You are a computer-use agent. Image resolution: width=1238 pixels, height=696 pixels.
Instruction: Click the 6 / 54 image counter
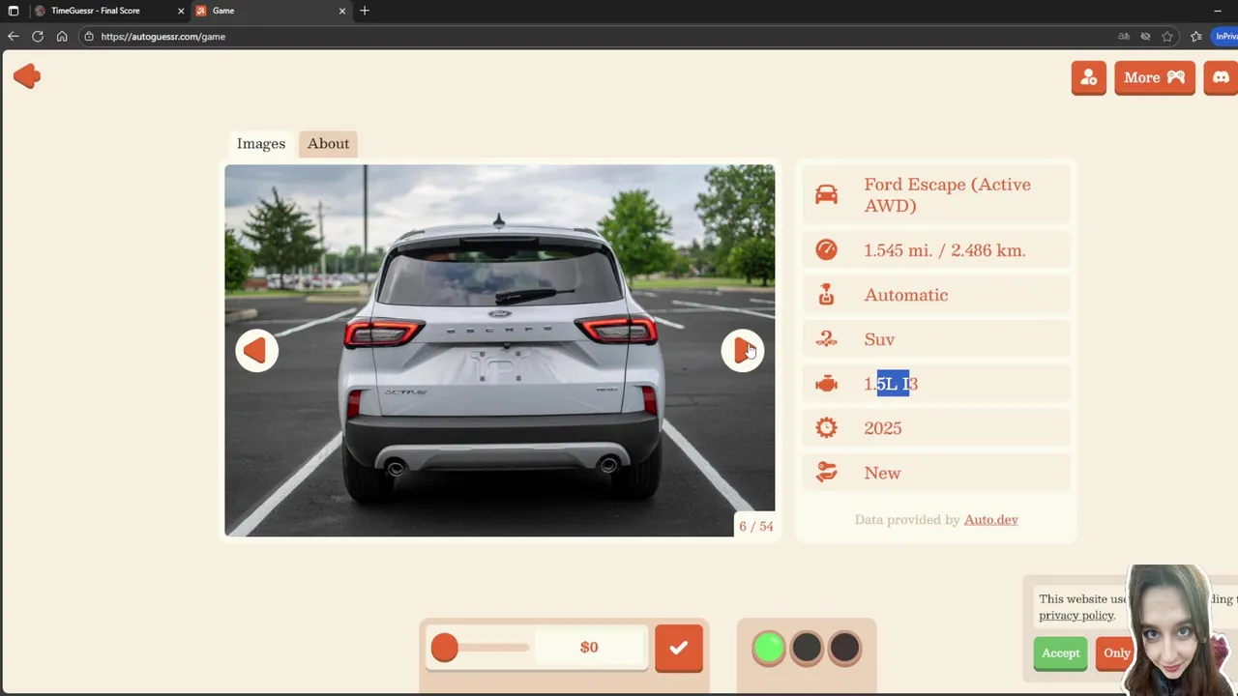tap(755, 527)
